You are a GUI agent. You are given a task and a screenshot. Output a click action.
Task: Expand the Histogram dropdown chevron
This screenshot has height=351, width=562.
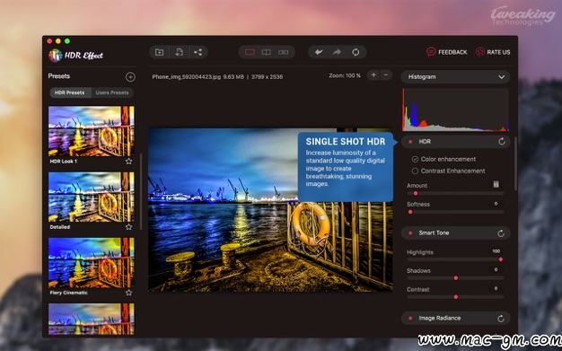pyautogui.click(x=502, y=77)
